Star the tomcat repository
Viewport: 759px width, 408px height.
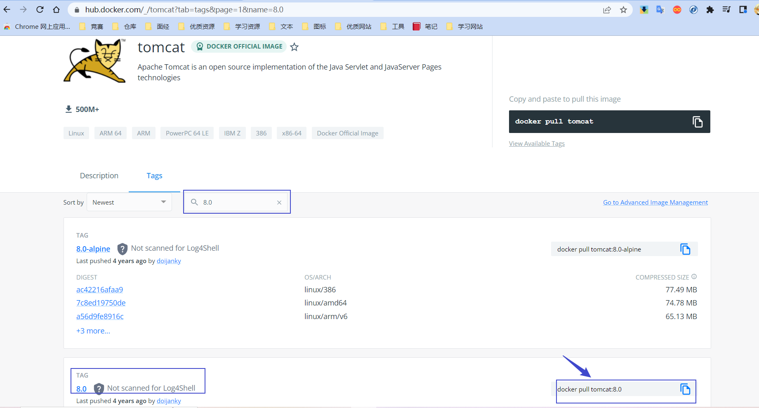(x=294, y=47)
